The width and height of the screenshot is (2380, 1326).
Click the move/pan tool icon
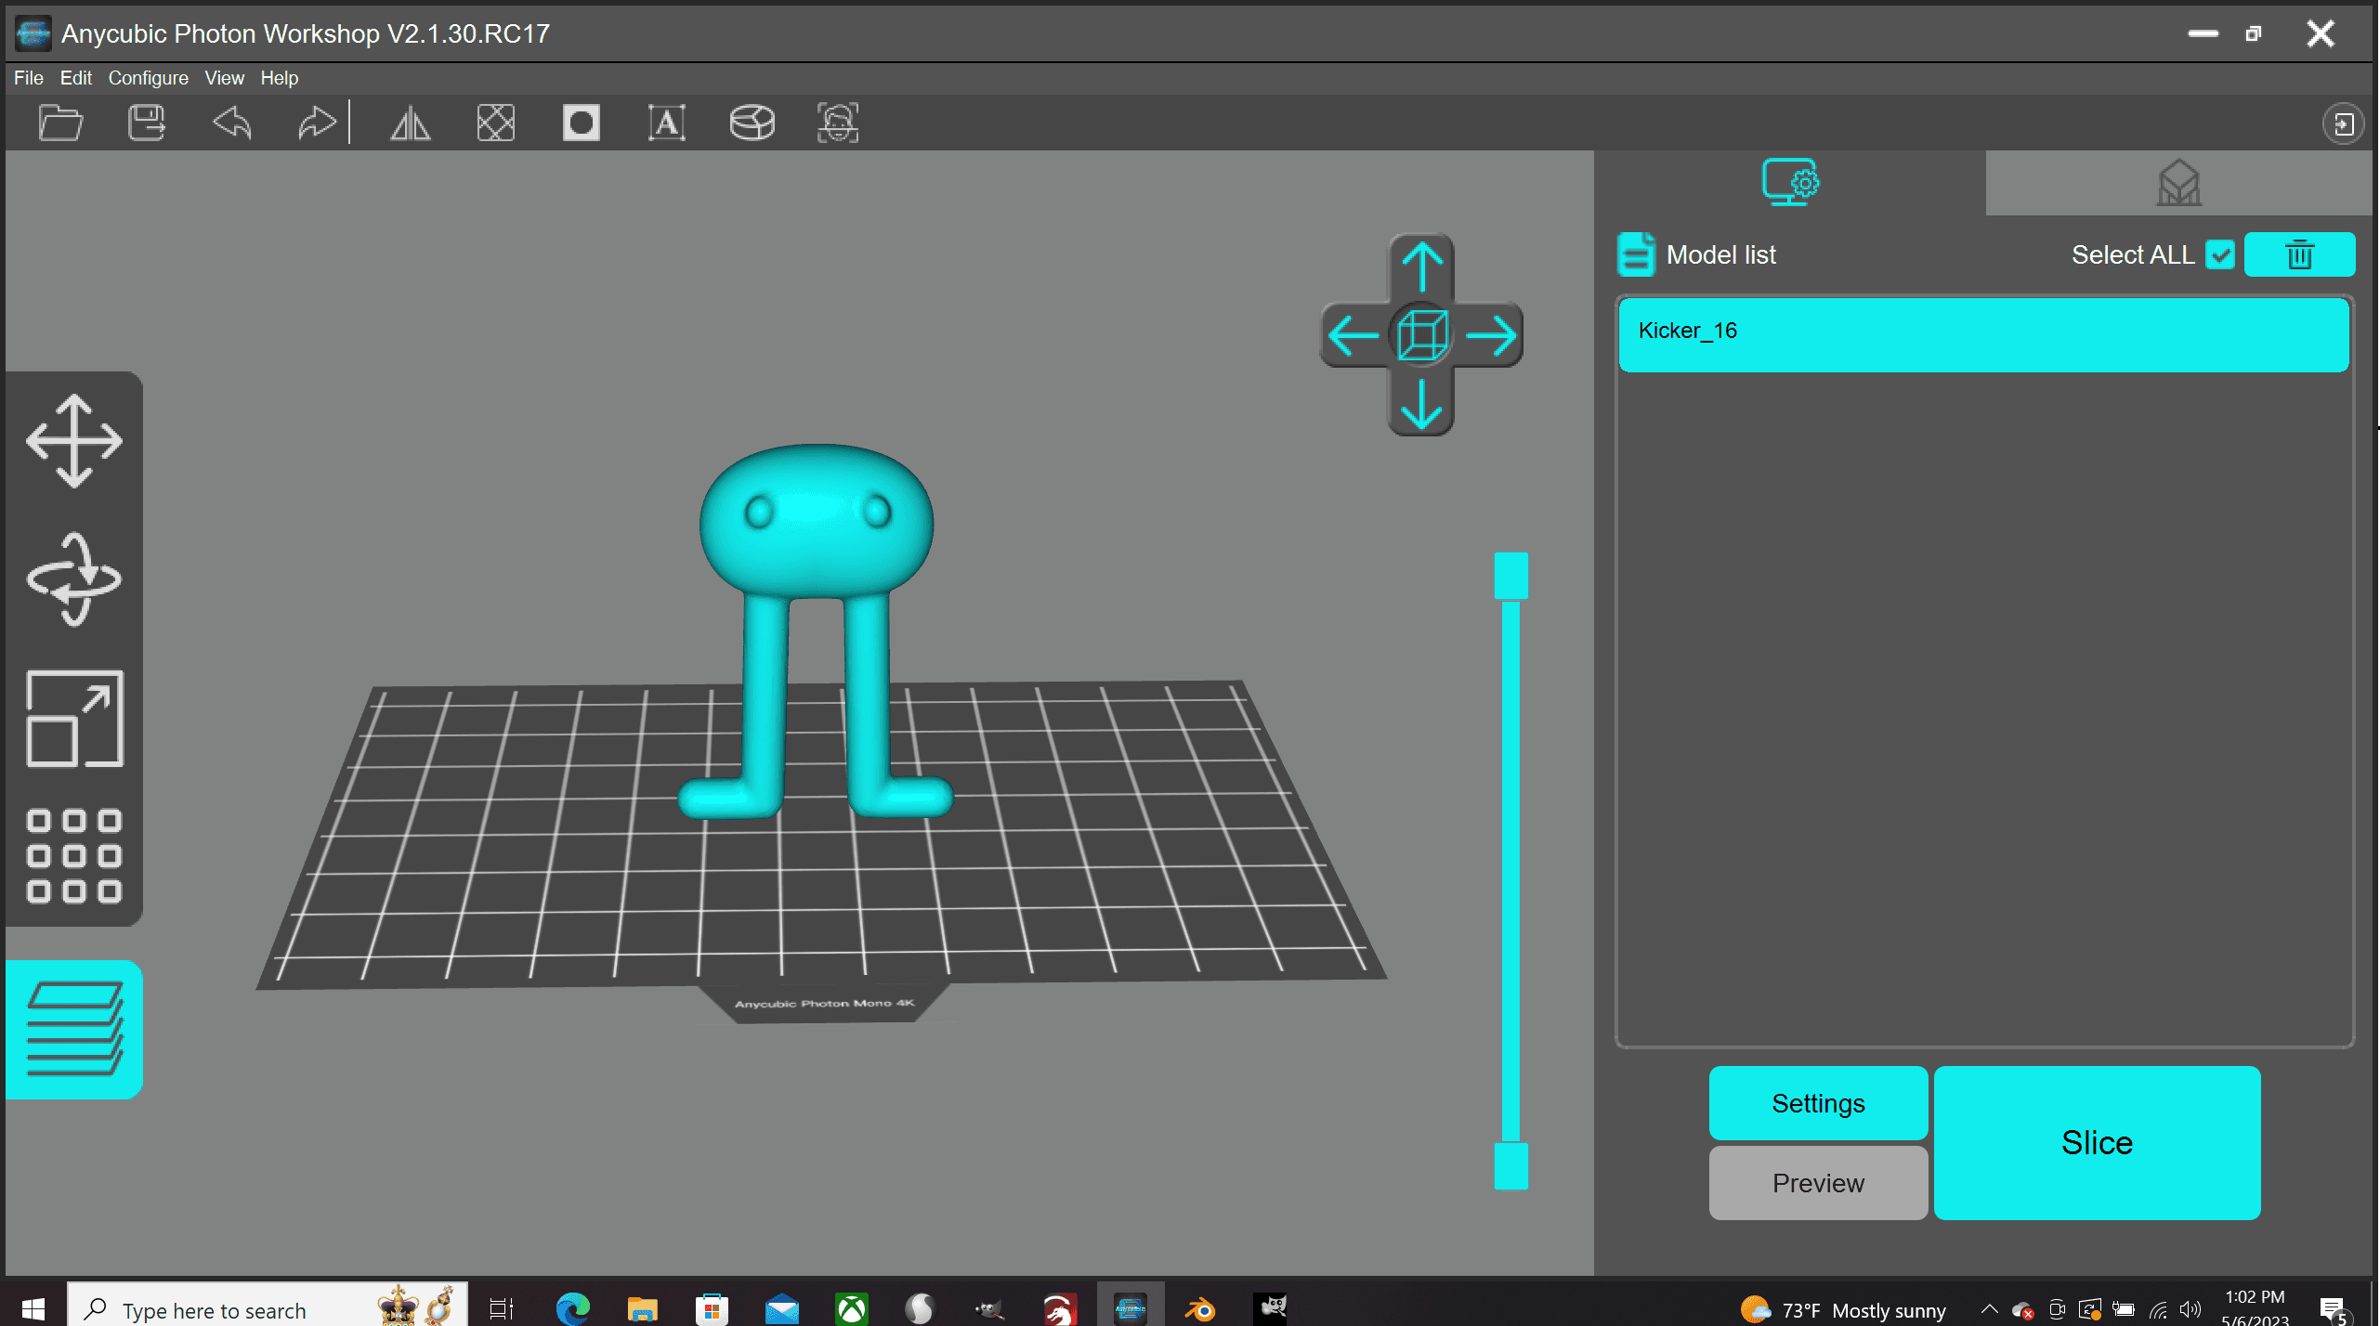(x=73, y=437)
